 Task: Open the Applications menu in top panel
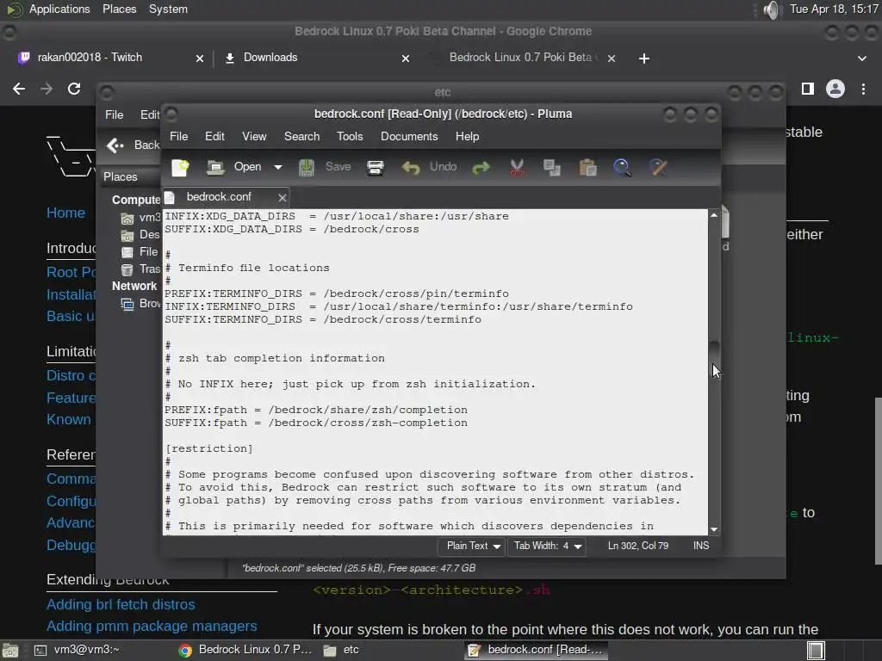point(59,9)
